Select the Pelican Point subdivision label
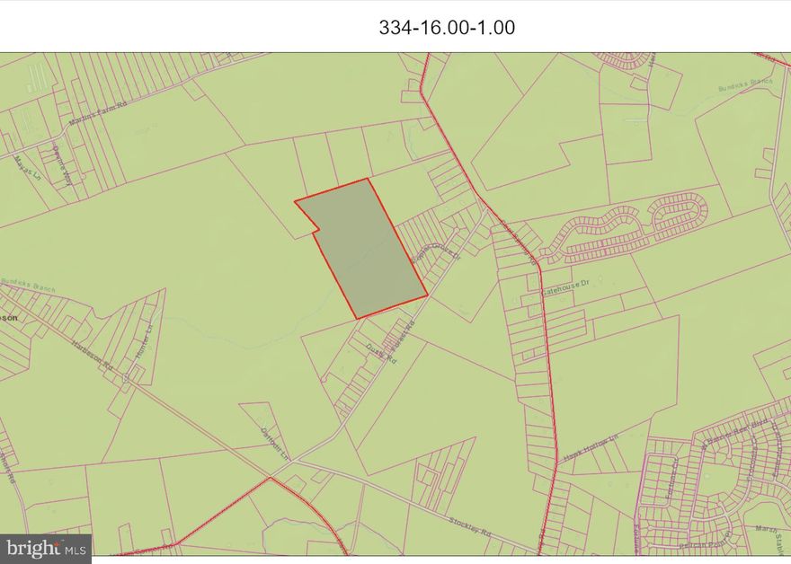Screen dimensions: 791x564 point(699,544)
